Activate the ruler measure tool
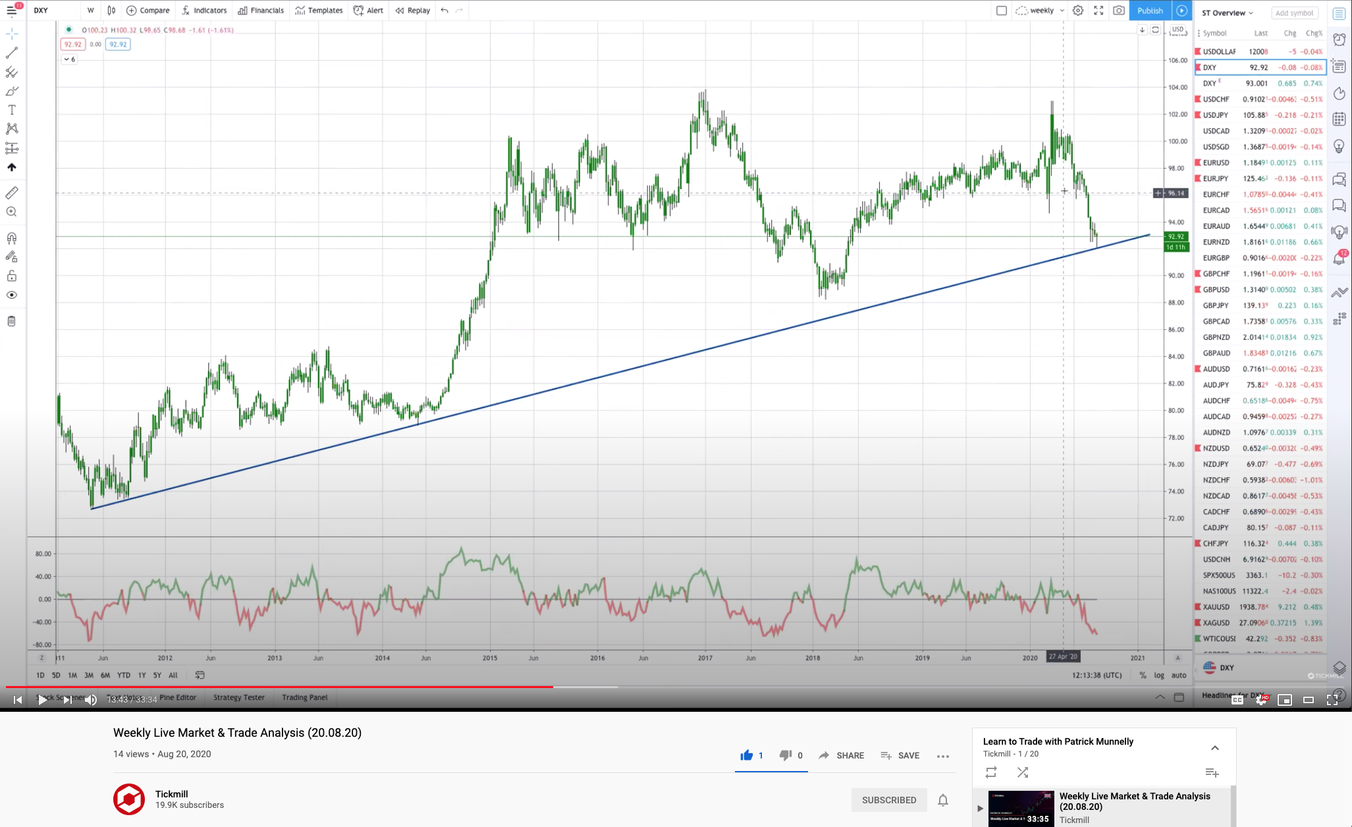The image size is (1352, 827). coord(12,193)
